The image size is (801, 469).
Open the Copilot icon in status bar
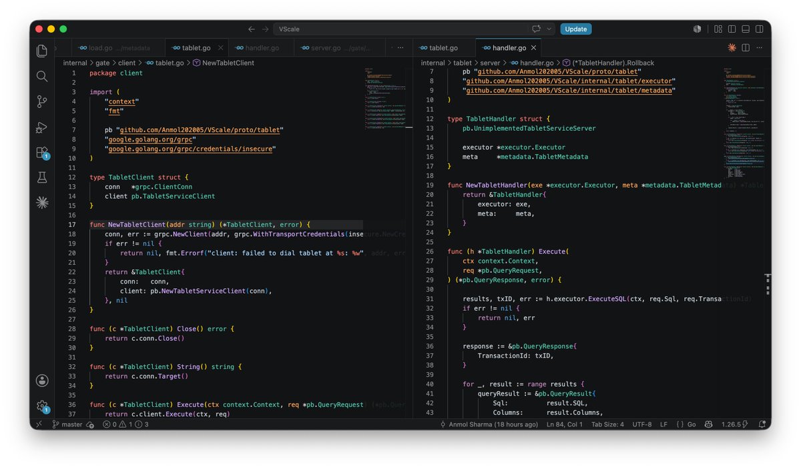click(709, 424)
